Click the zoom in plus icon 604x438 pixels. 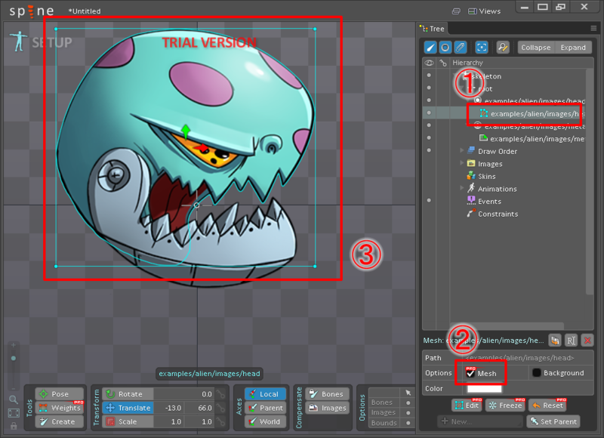[x=14, y=345]
